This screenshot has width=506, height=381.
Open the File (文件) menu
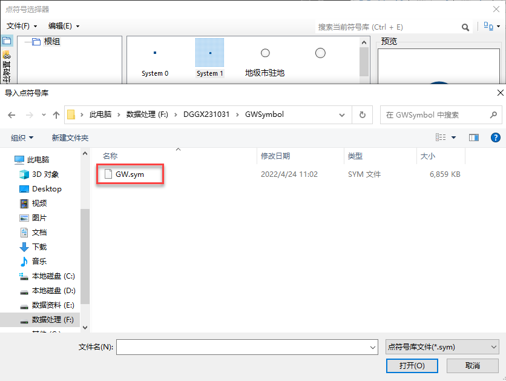click(x=22, y=26)
